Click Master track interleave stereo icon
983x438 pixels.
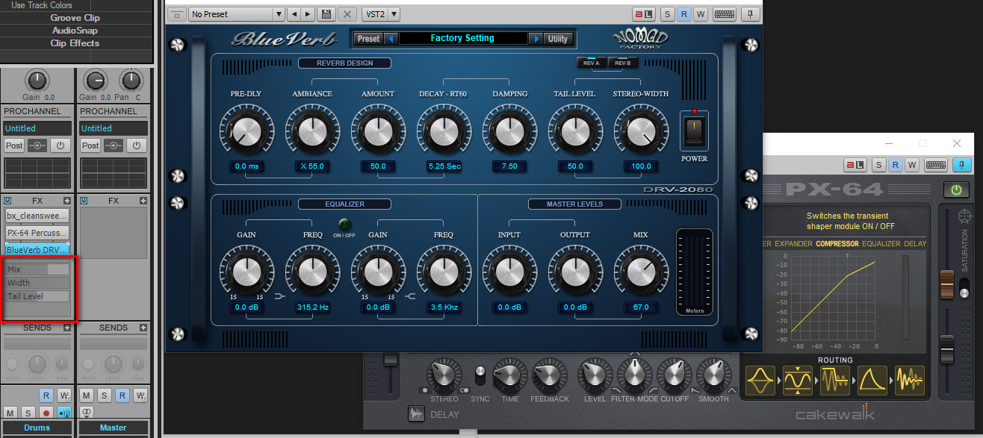[x=87, y=412]
